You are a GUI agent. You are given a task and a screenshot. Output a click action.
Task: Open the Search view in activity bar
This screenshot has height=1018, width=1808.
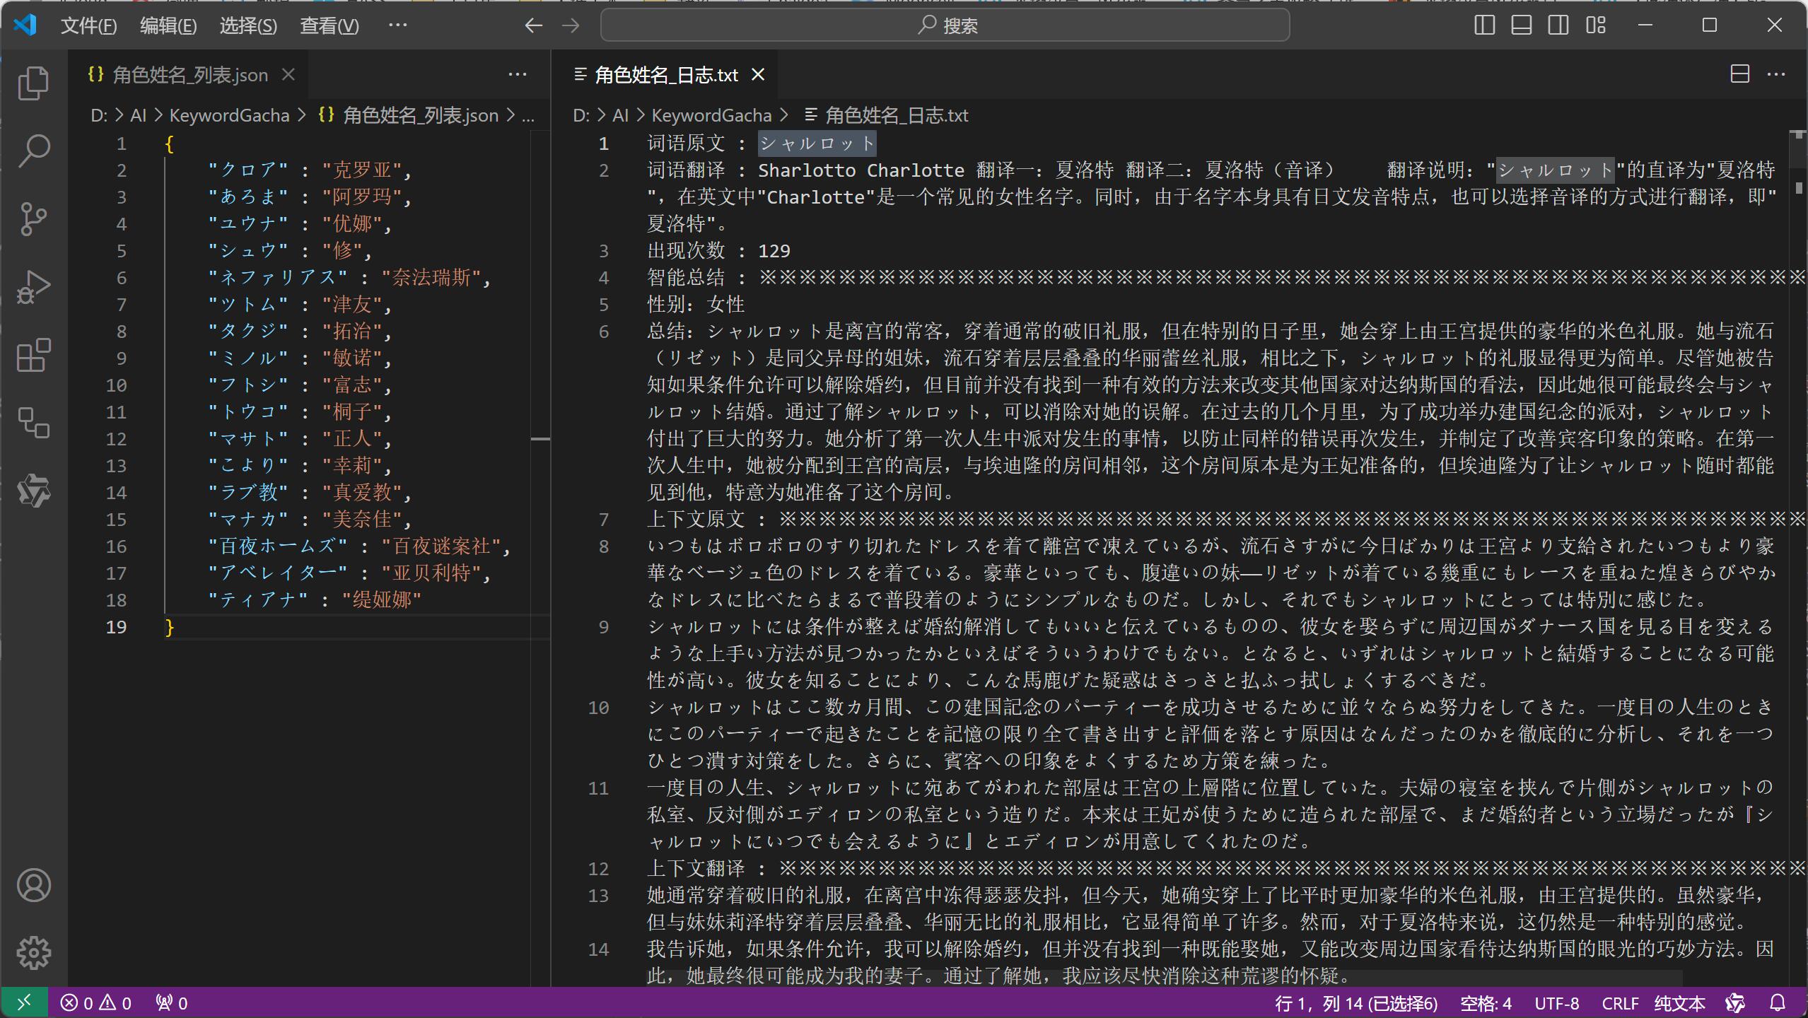pos(33,151)
